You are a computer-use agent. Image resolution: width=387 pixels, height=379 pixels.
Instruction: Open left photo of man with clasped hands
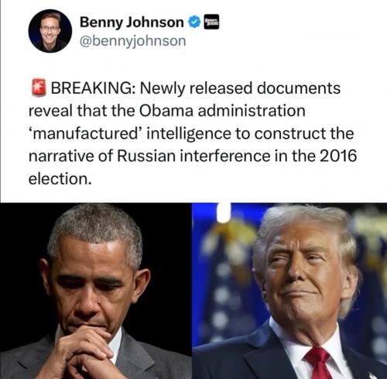(x=96, y=291)
